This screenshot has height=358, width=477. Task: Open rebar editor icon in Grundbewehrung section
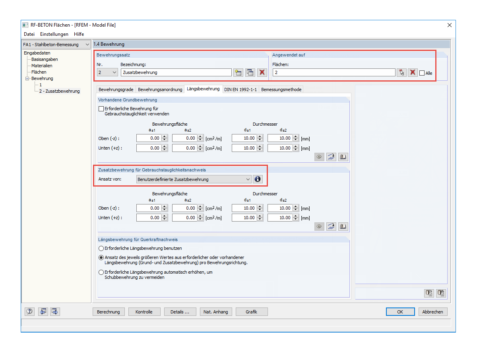coord(331,157)
